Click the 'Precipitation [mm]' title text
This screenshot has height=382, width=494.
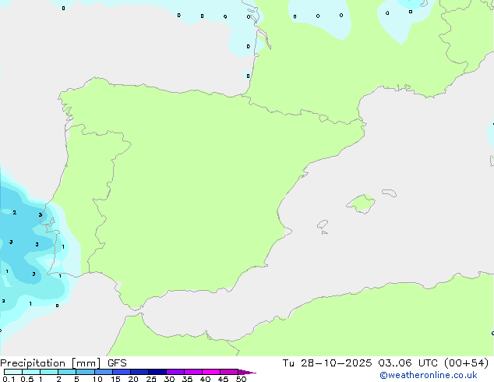pos(51,363)
